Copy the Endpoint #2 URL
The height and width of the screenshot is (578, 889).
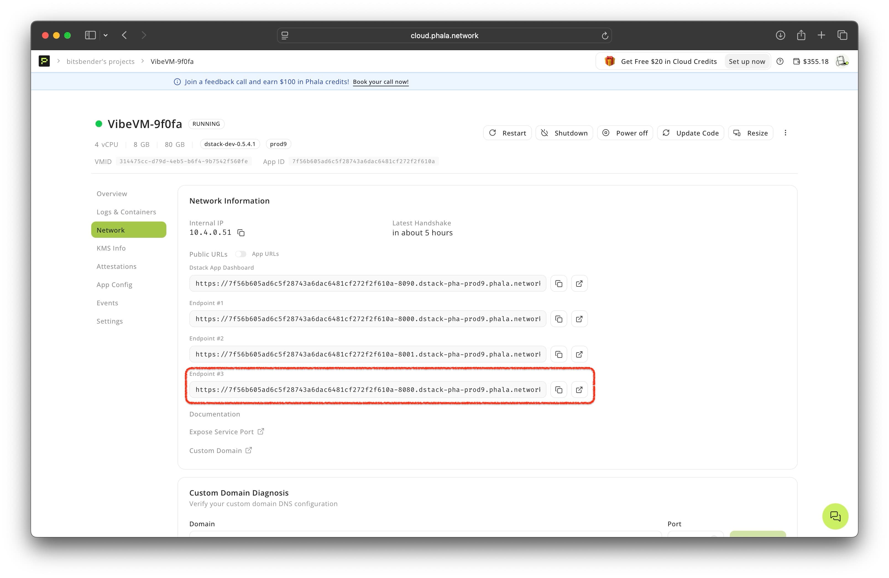tap(558, 355)
